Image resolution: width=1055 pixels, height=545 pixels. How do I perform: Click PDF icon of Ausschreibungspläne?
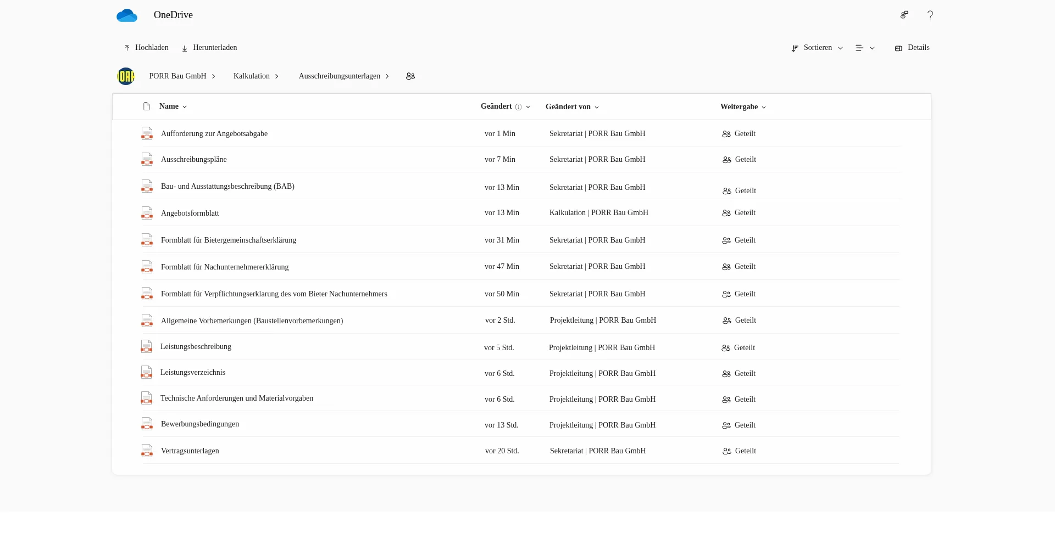pyautogui.click(x=147, y=159)
